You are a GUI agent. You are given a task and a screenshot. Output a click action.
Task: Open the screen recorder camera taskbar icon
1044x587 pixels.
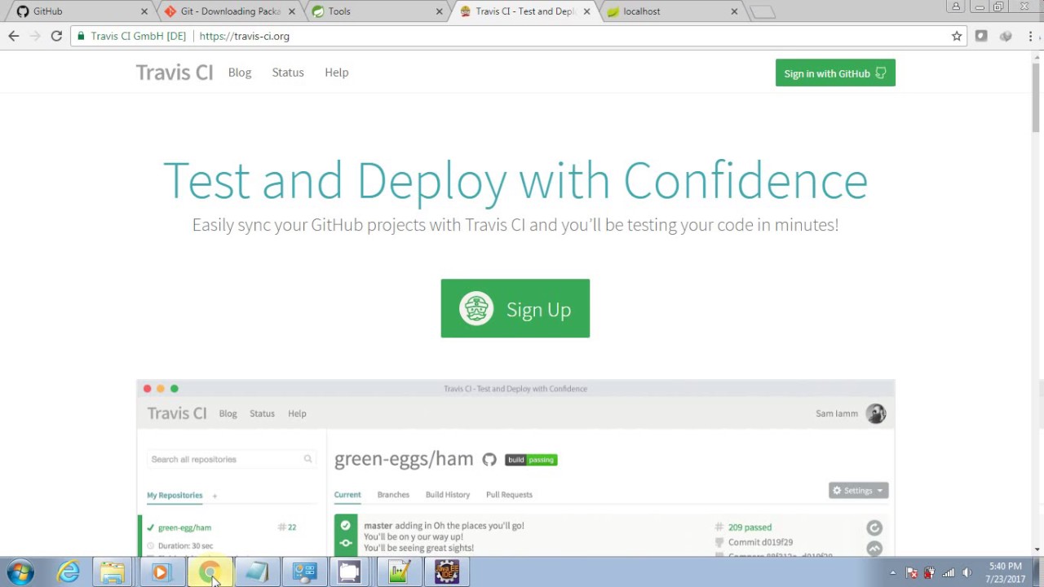(350, 572)
